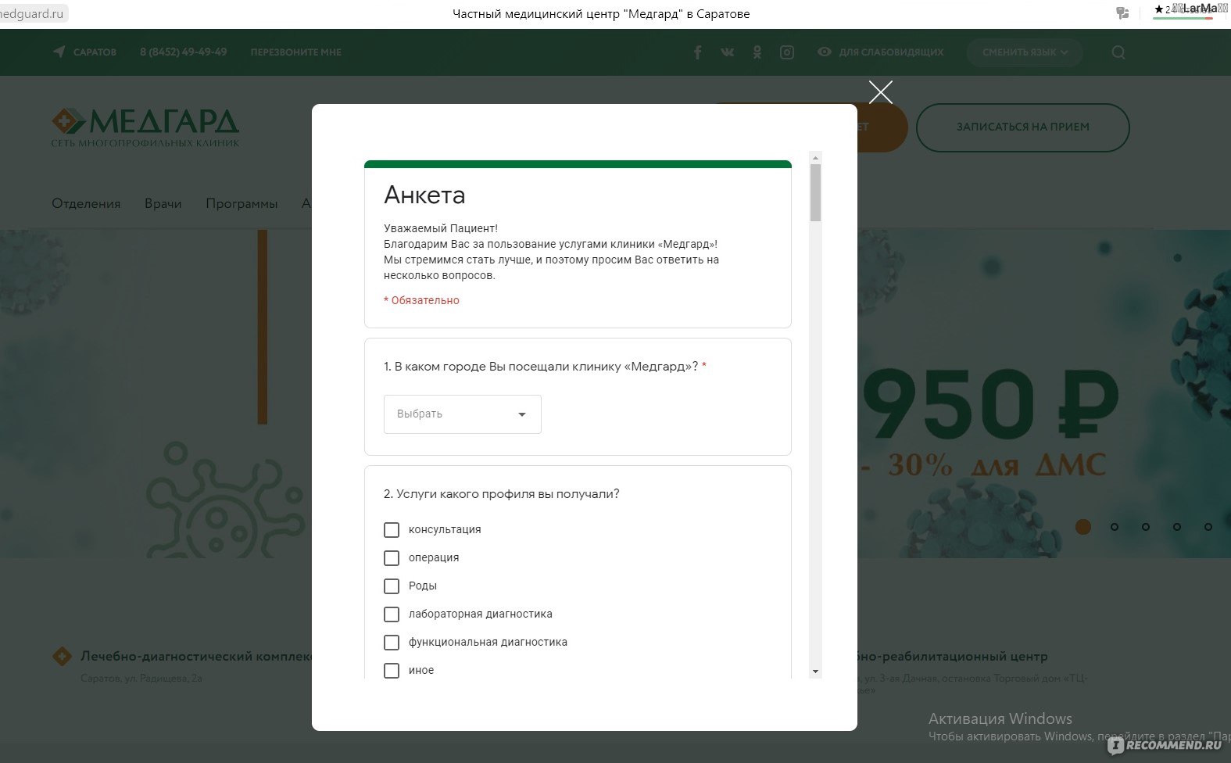Open 'ДЛЯ СЛАБОВИДЯЩИХ' accessibility mode
The width and height of the screenshot is (1231, 763).
point(891,52)
